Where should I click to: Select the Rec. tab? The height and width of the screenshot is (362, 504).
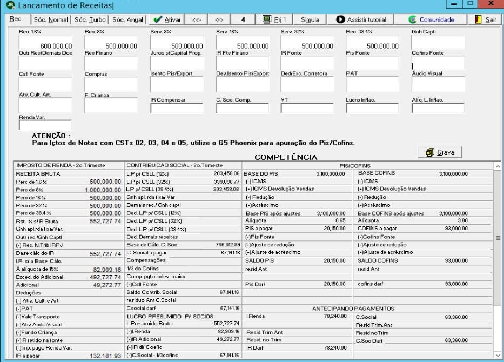(16, 19)
